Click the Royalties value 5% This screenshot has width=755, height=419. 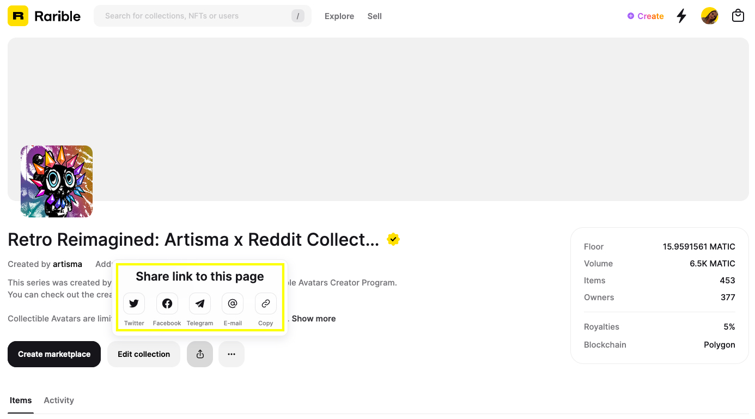click(x=729, y=327)
